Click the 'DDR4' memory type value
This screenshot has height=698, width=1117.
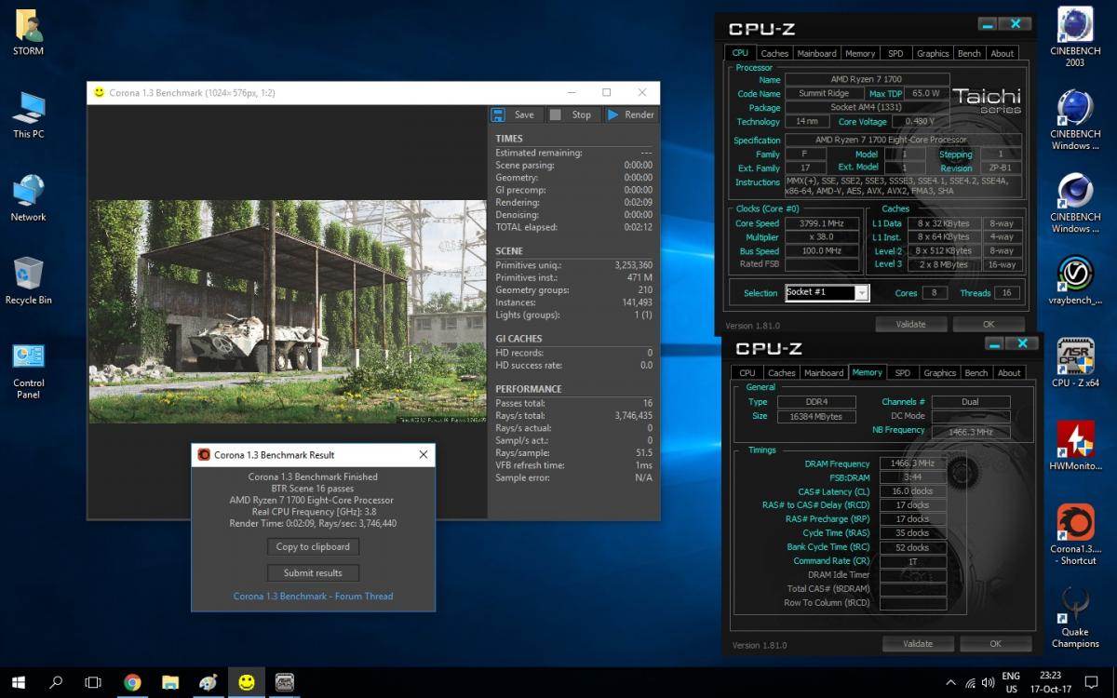tap(815, 402)
